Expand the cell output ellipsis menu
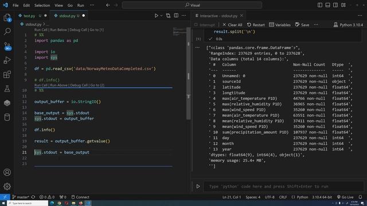 point(197,47)
